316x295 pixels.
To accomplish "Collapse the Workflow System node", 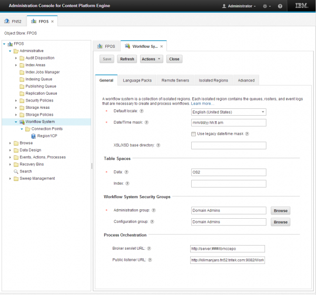I will [16, 122].
